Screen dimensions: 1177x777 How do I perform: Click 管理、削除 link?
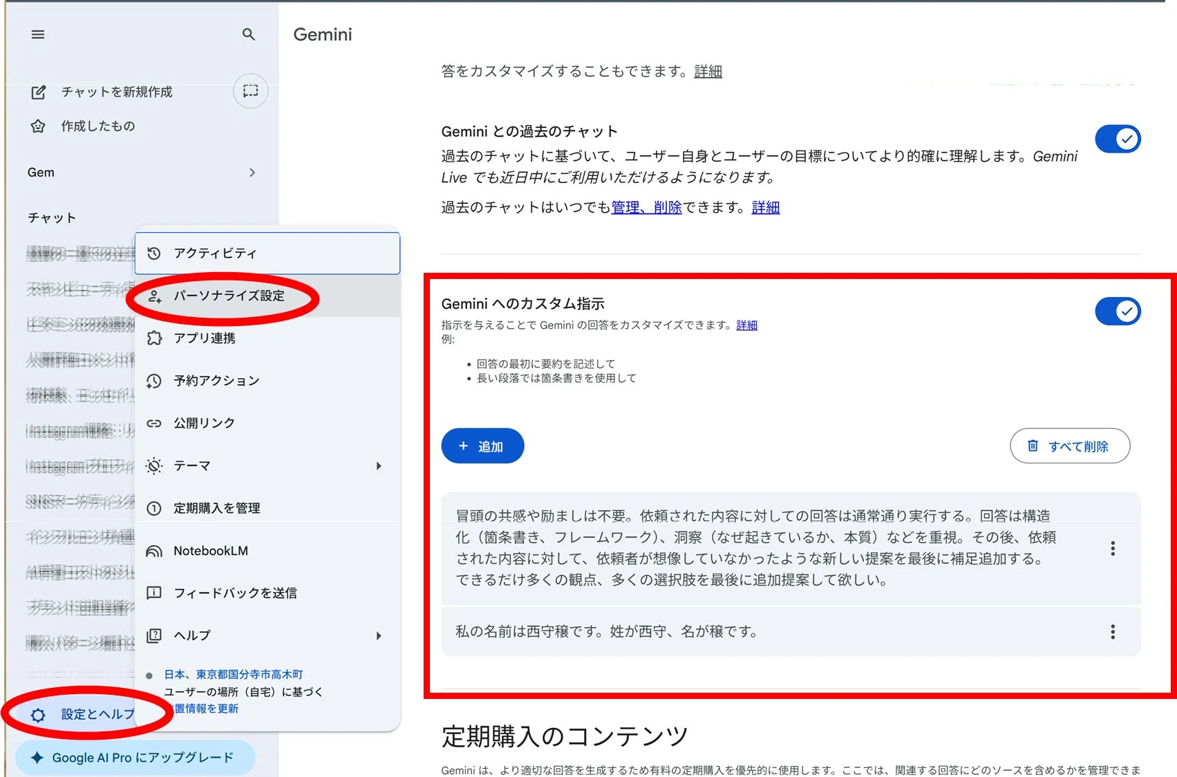point(646,207)
